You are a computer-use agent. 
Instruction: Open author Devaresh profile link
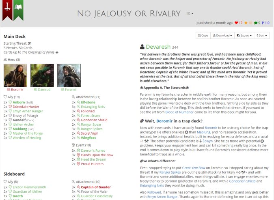click(158, 47)
